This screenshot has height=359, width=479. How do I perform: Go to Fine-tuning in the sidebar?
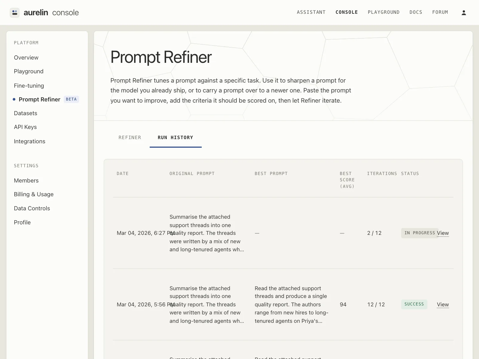29,86
